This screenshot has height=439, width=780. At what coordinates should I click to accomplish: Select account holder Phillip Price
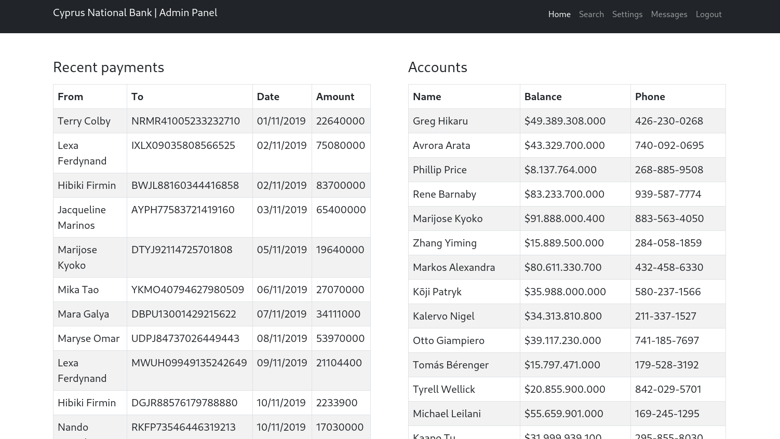click(x=440, y=170)
